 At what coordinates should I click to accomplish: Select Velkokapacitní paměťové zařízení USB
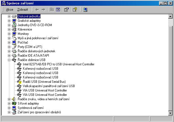[x=48, y=86]
